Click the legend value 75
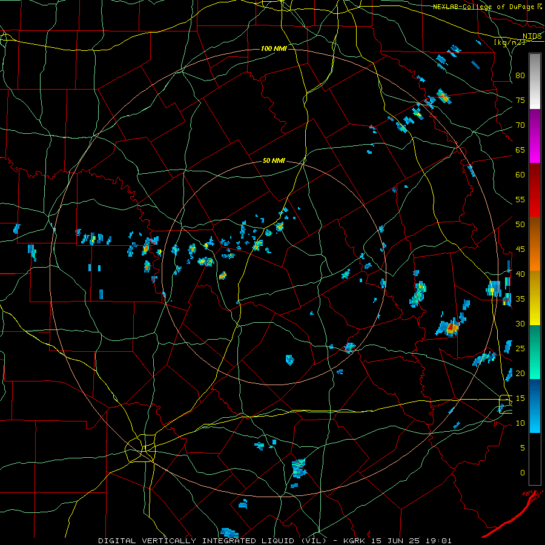 (520, 100)
